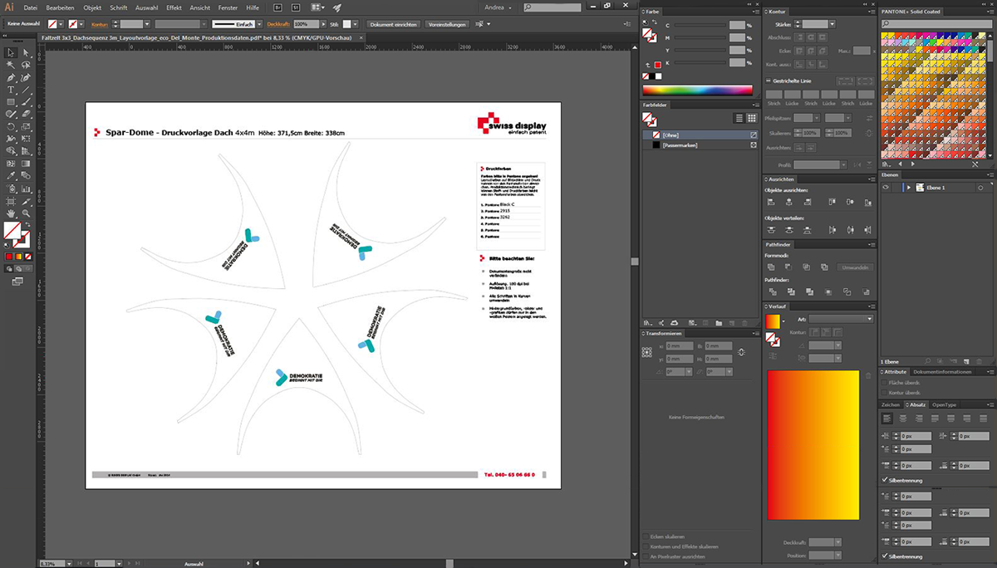Viewport: 997px width, 568px height.
Task: Select the Pen tool in the toolbox
Action: click(12, 77)
